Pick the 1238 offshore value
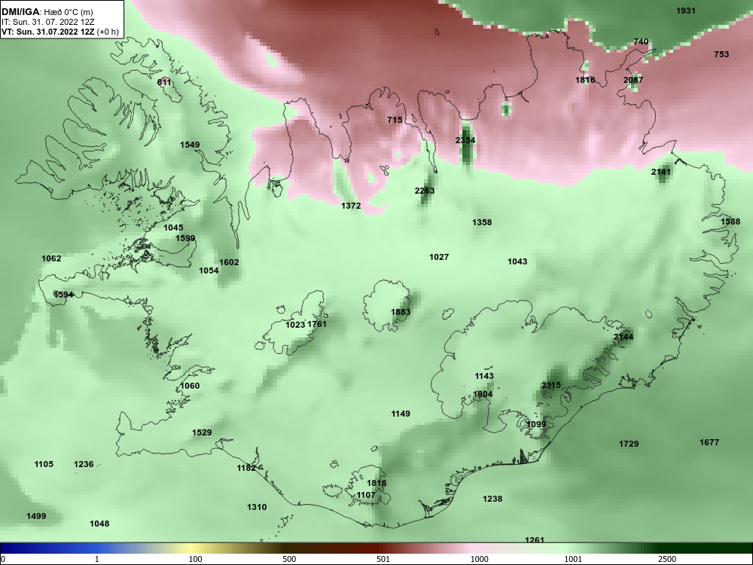This screenshot has width=753, height=565. 492,499
